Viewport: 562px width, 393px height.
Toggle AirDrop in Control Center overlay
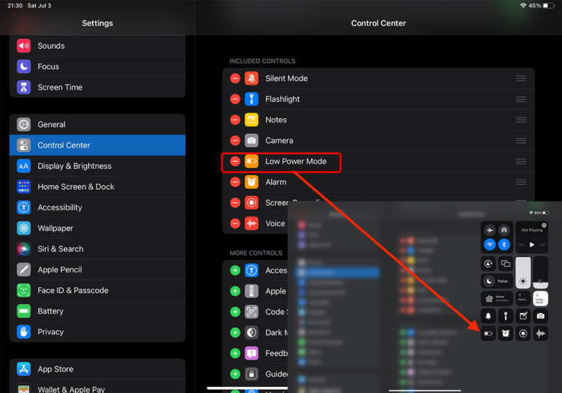click(x=504, y=231)
